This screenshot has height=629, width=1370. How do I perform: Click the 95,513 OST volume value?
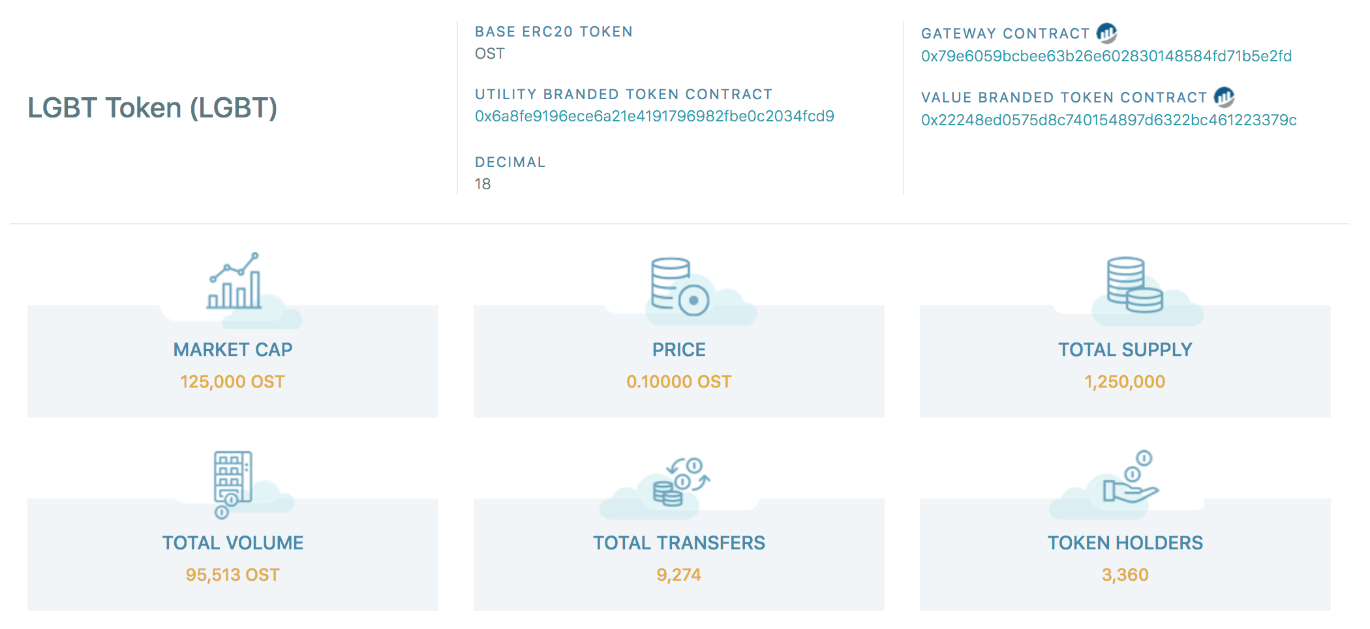coord(233,575)
